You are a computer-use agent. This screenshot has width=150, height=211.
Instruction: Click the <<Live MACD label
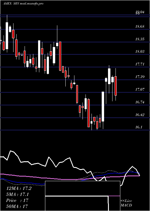click(x=126, y=203)
